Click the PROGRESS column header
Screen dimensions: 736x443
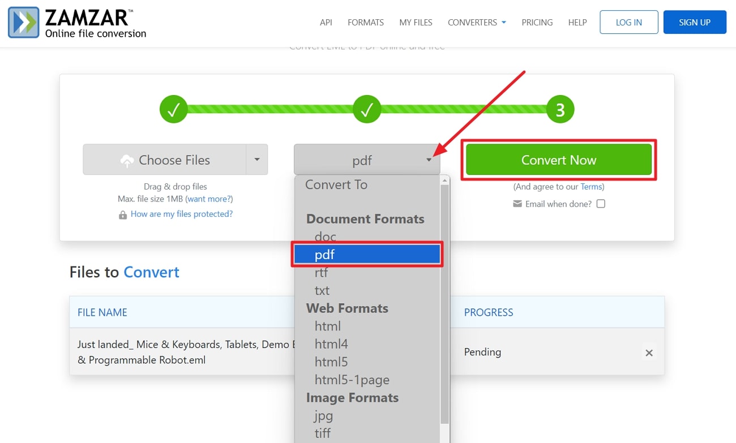489,312
